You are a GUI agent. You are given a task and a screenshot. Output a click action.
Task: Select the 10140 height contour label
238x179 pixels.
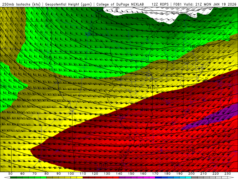click(x=125, y=137)
